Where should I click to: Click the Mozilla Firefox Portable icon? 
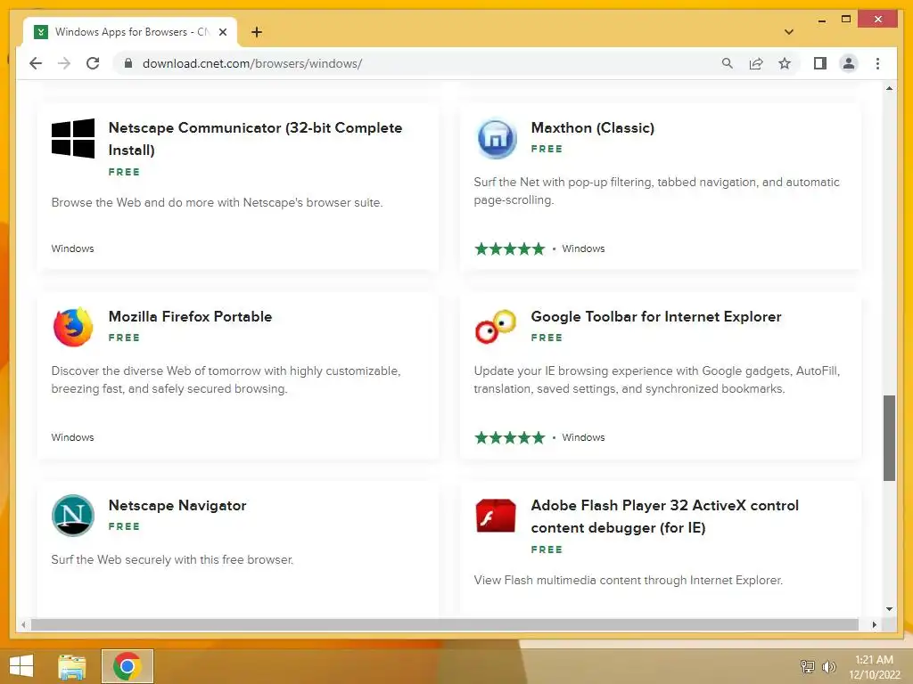[73, 328]
